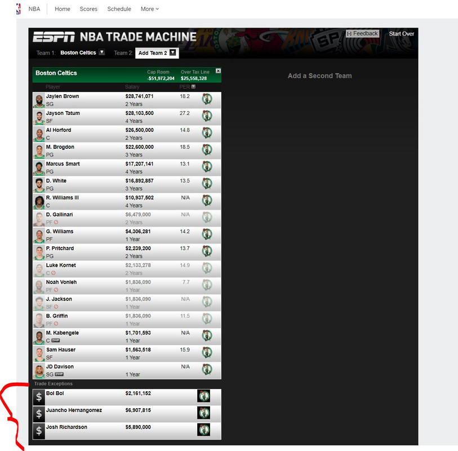Select the M. Brogdon player row

pyautogui.click(x=127, y=151)
